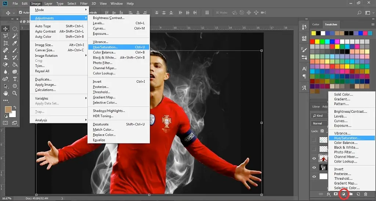Select the Move tool
Image resolution: width=376 pixels, height=201 pixels.
5,29
